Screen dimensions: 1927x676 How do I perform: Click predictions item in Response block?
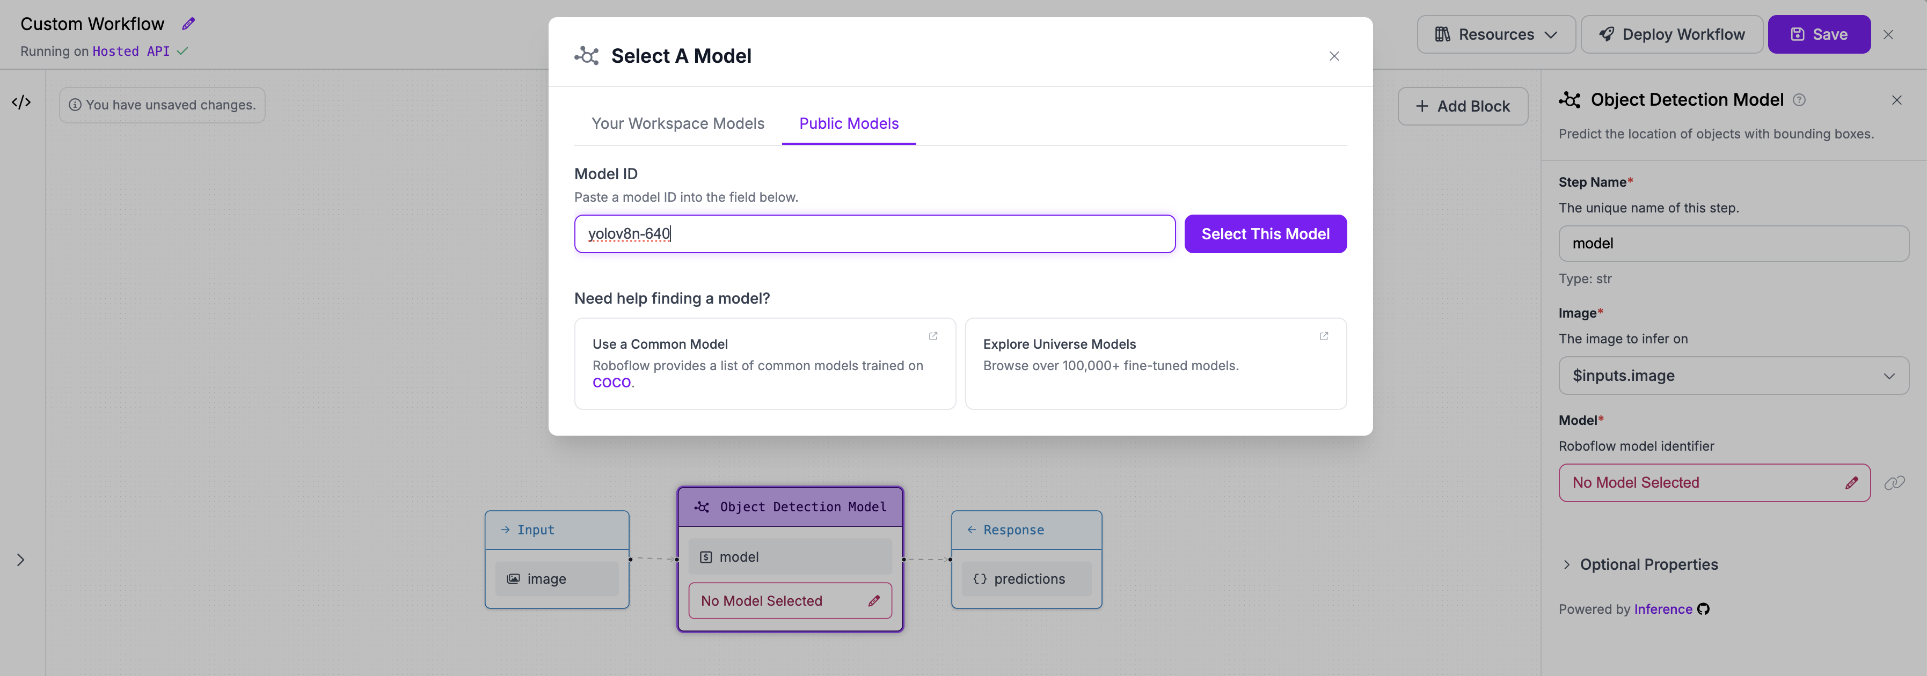tap(1026, 579)
